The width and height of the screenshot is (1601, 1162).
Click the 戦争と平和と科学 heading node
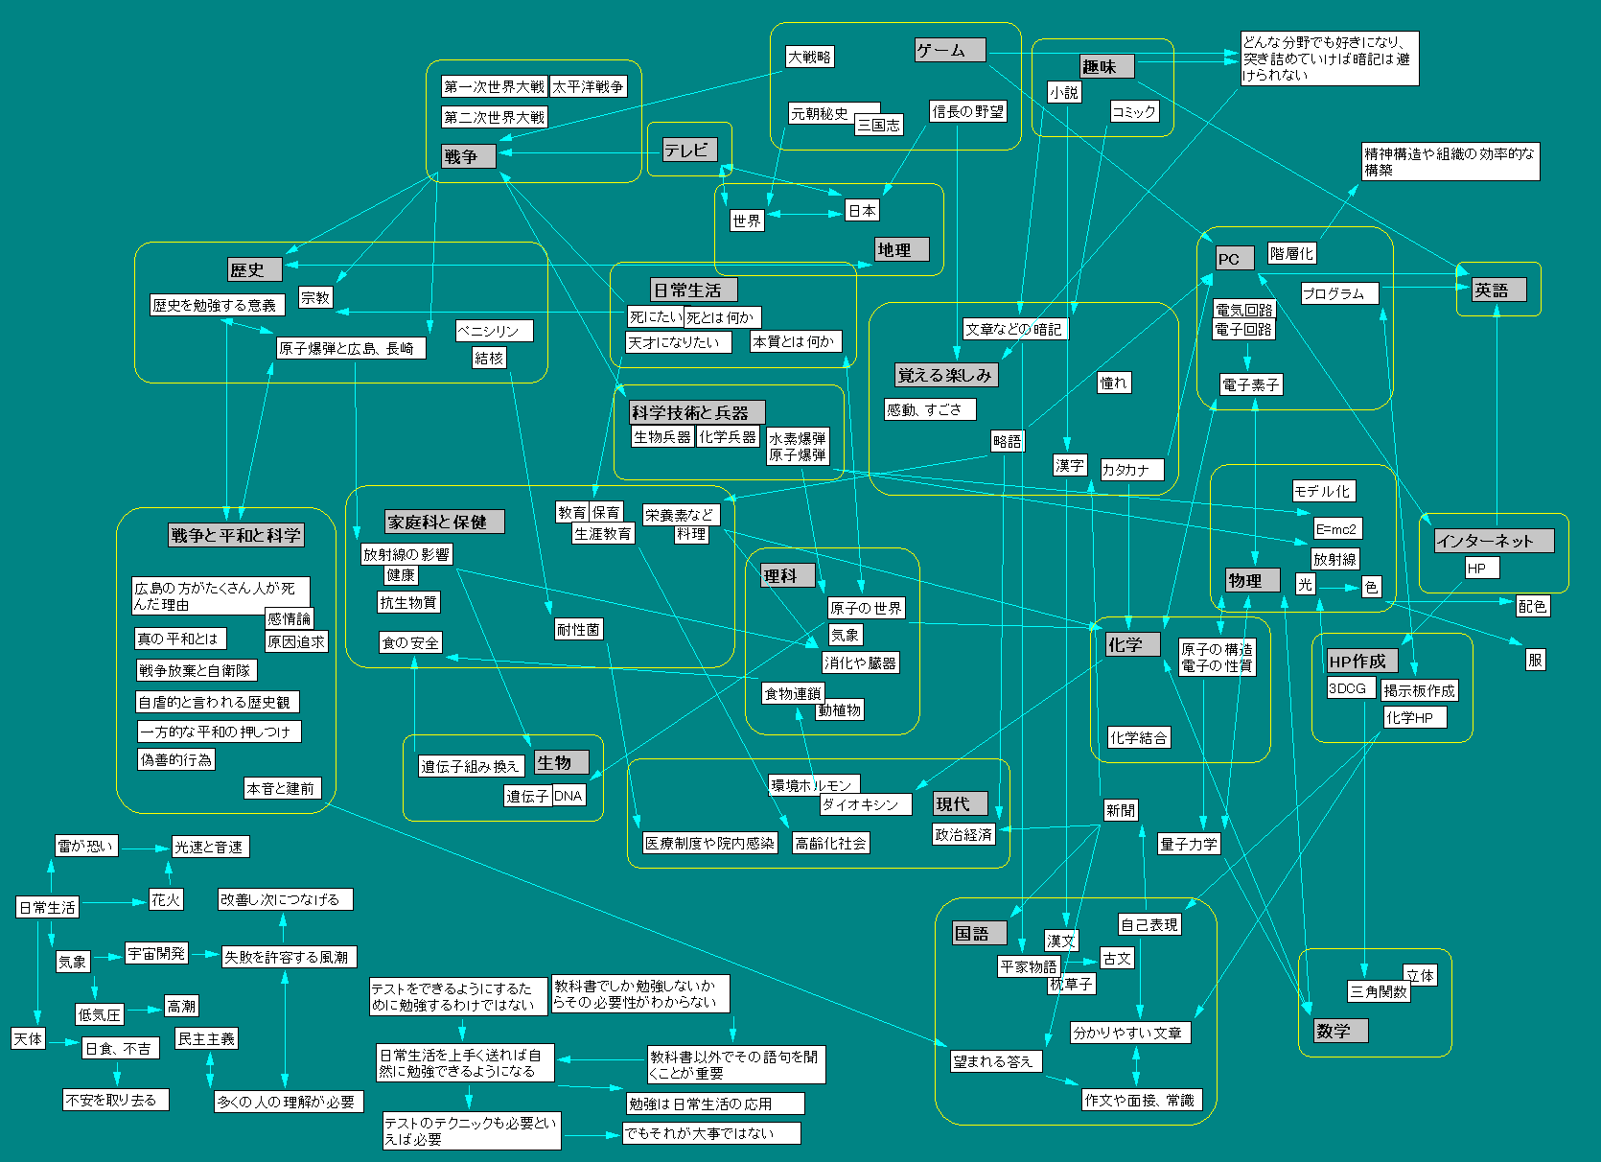pyautogui.click(x=236, y=535)
